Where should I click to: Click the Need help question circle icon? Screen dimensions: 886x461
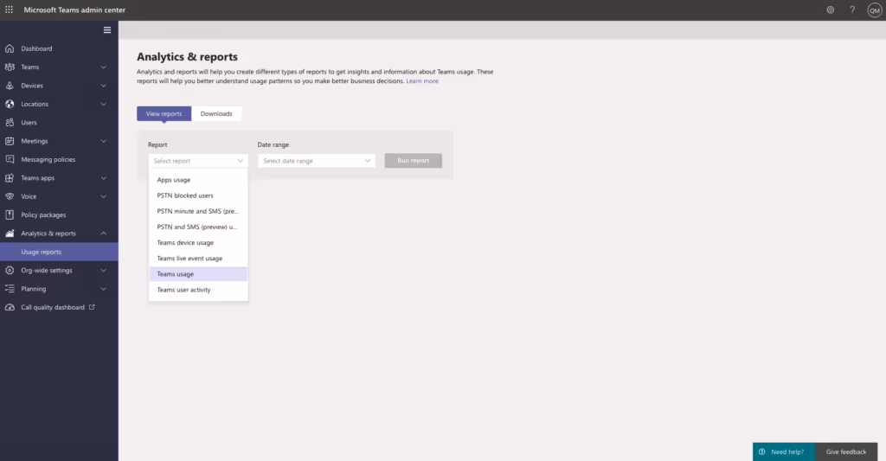[x=761, y=451]
